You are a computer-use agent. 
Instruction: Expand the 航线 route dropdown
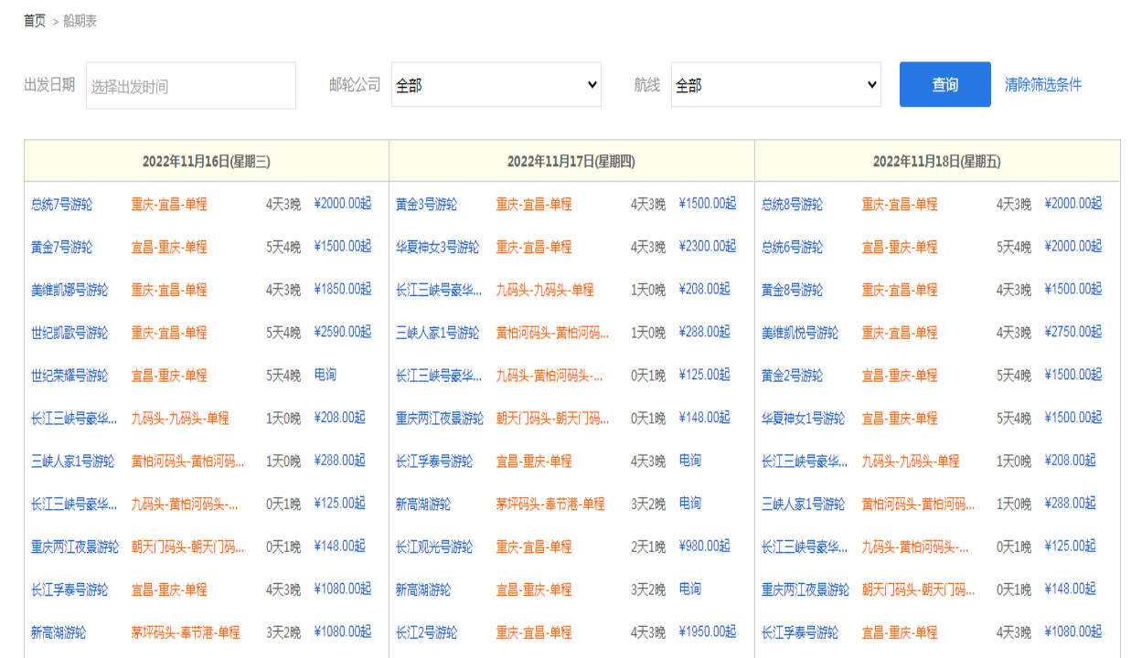pyautogui.click(x=775, y=85)
